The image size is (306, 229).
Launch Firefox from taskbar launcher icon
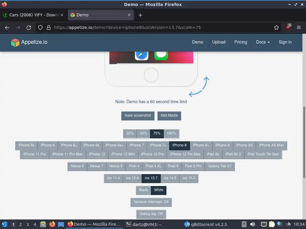click(52, 224)
